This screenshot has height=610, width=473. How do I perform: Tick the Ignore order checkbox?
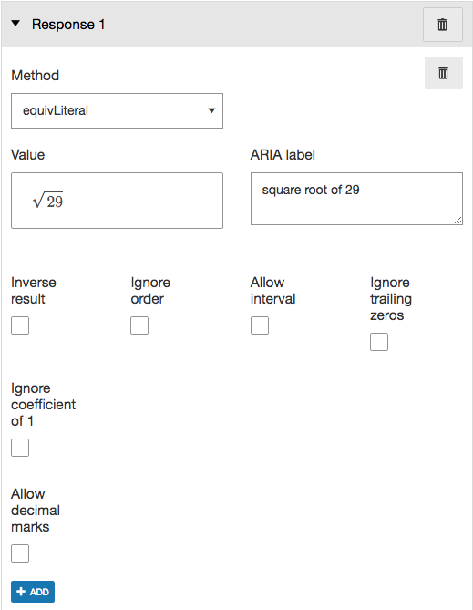[139, 326]
